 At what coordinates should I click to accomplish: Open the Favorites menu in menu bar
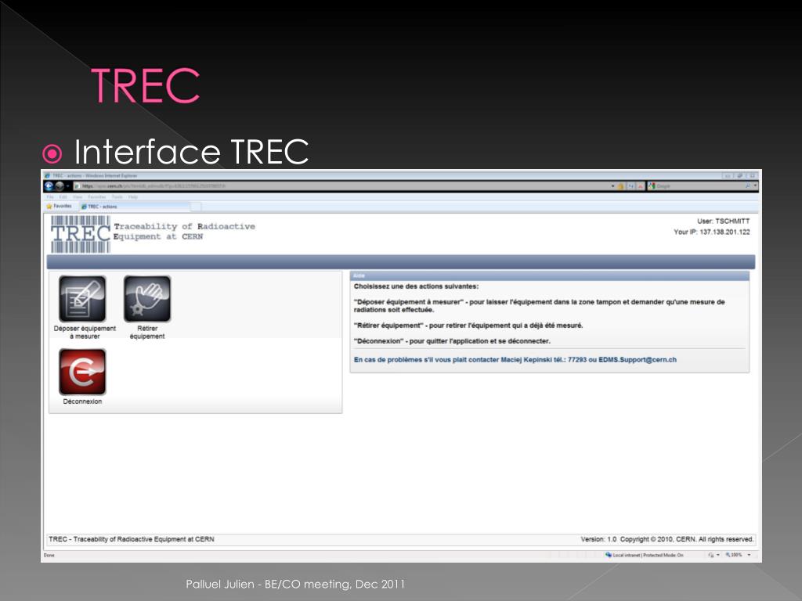tap(96, 196)
